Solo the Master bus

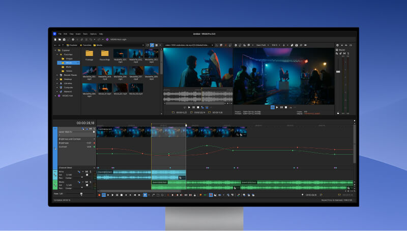pos(348,53)
